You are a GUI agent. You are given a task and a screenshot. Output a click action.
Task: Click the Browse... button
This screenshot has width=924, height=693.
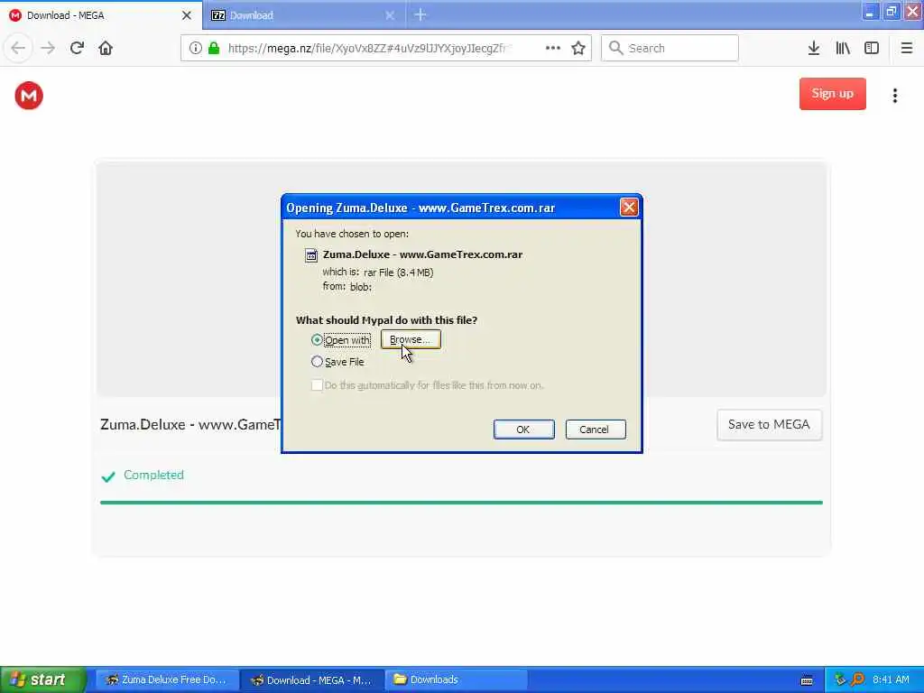tap(411, 339)
